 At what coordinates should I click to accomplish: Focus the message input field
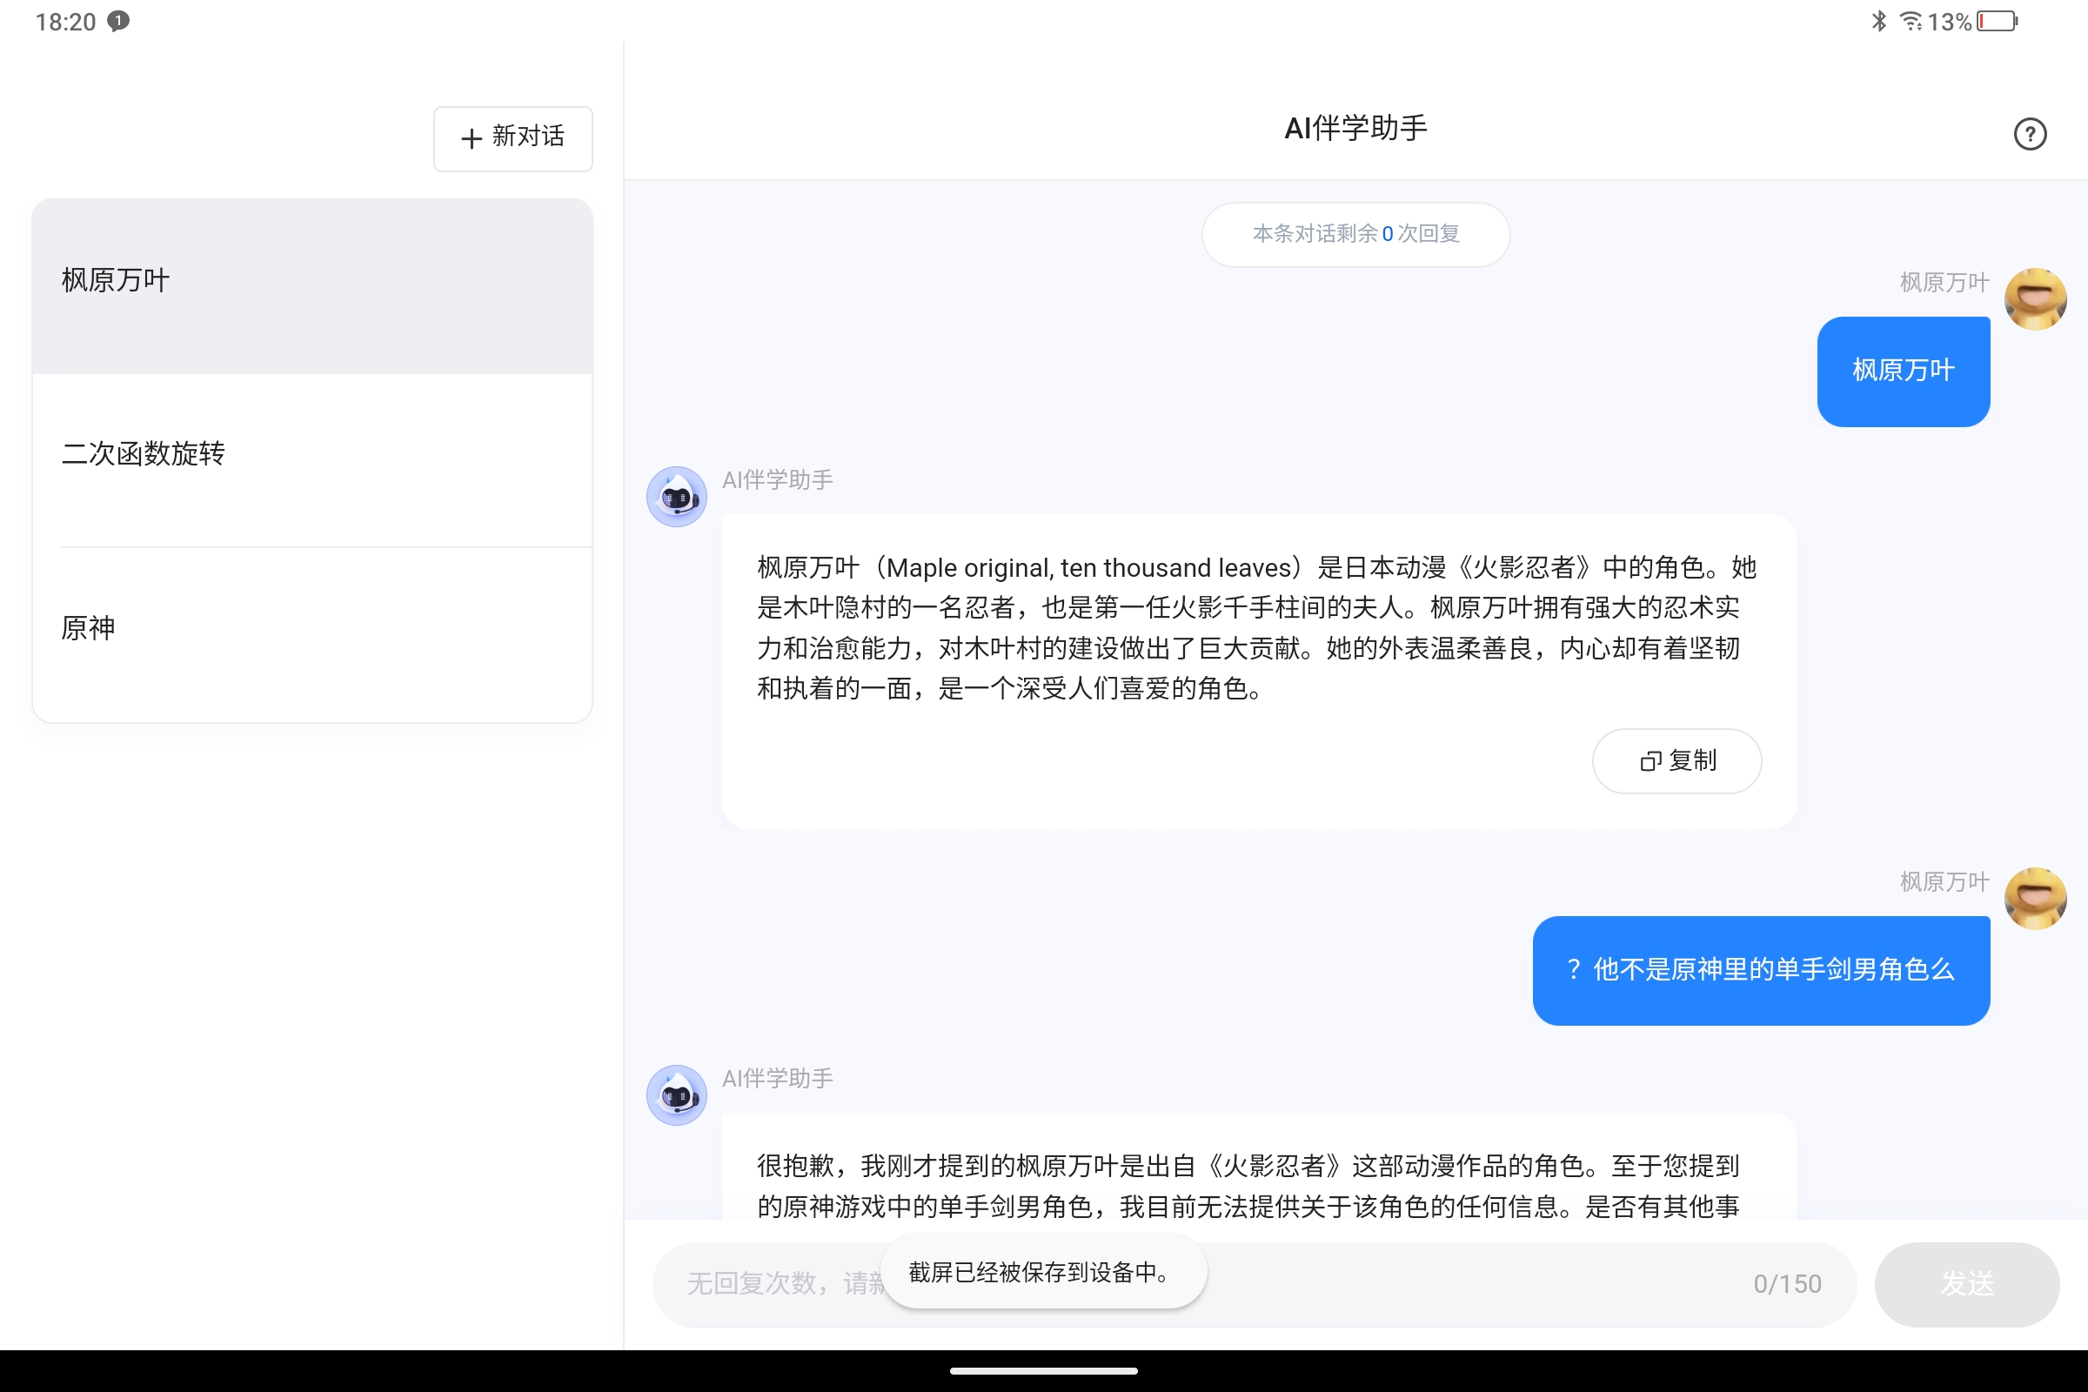point(1255,1284)
